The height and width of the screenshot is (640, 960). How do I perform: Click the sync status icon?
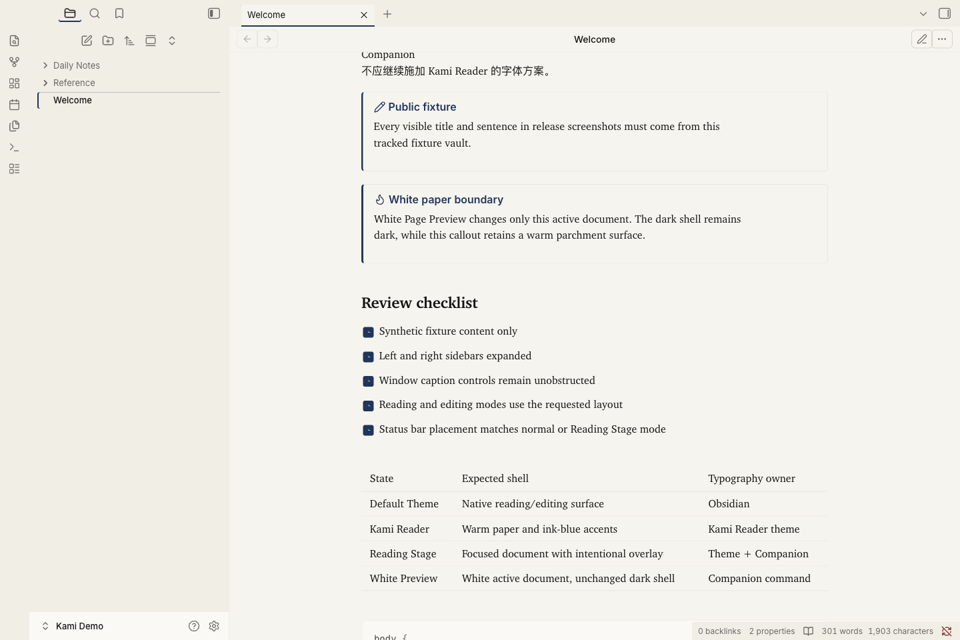[x=947, y=631]
